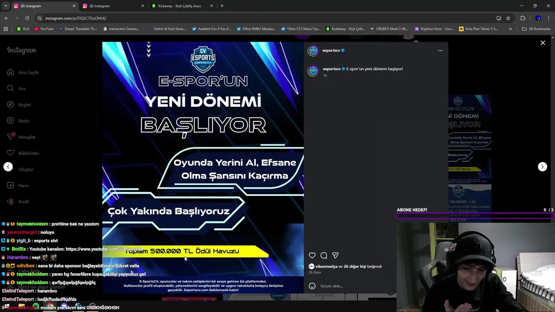Open Profil page from sidebar
Viewport: 555px width, 312px height.
click(18, 201)
